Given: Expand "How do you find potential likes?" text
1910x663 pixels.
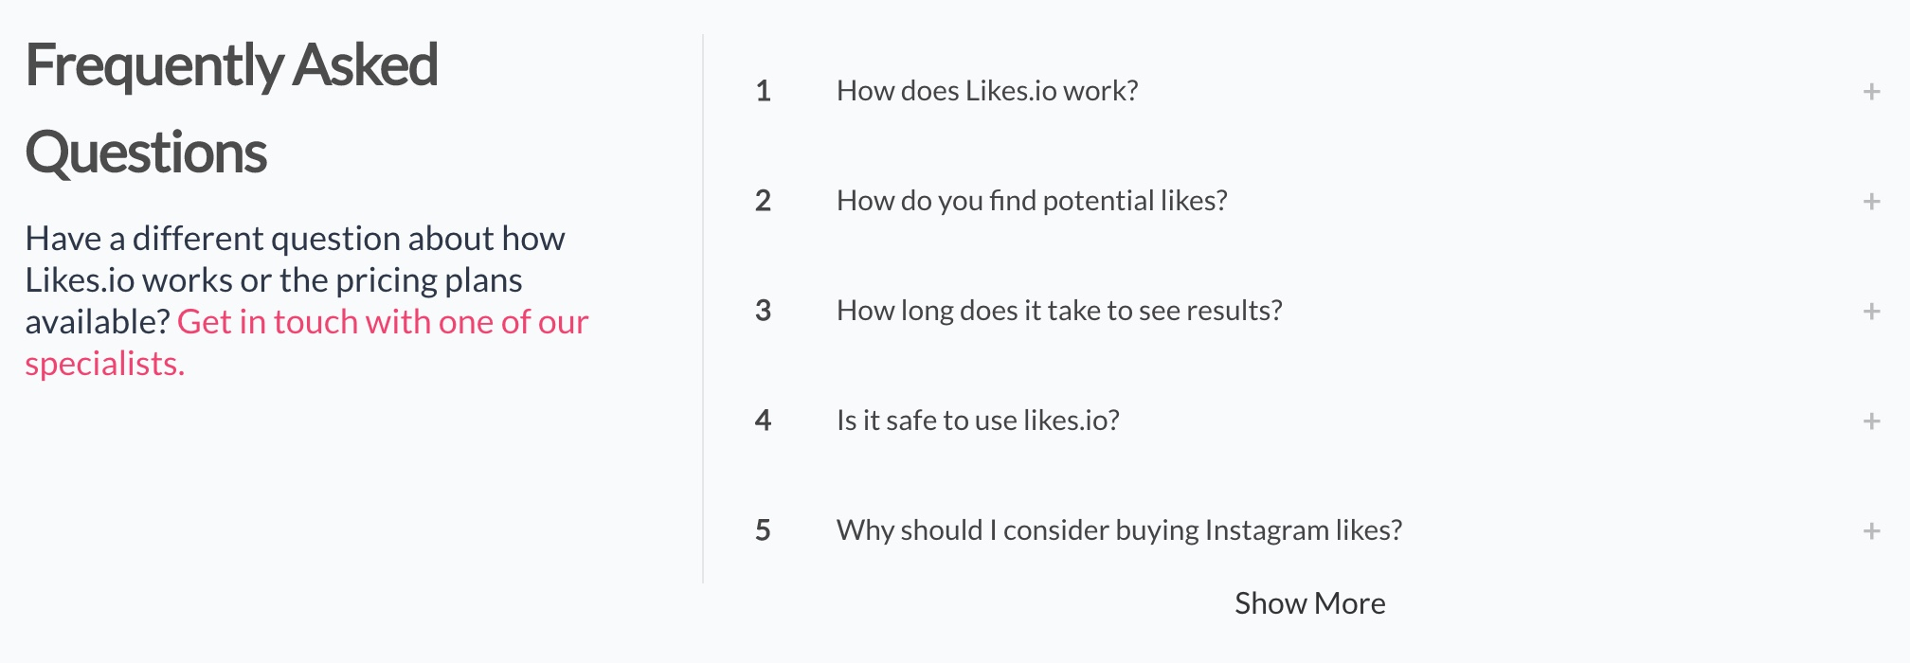Looking at the screenshot, I should pyautogui.click(x=1032, y=201).
